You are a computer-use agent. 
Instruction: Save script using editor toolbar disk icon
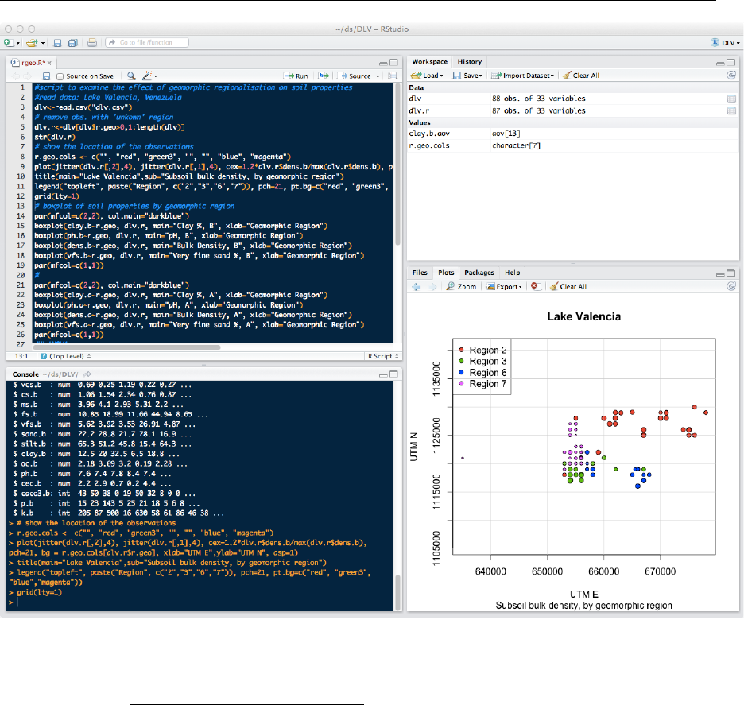(47, 76)
